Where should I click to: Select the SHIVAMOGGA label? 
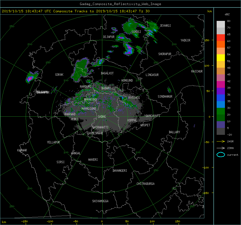[100, 201]
